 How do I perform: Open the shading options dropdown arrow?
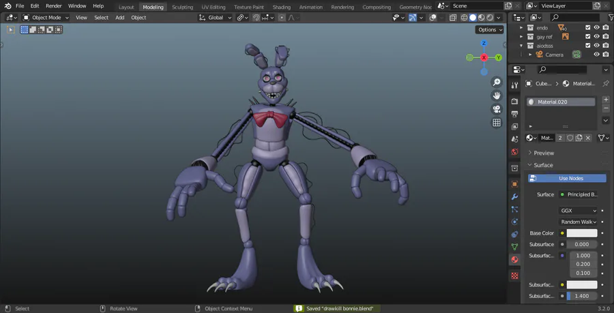click(x=499, y=18)
